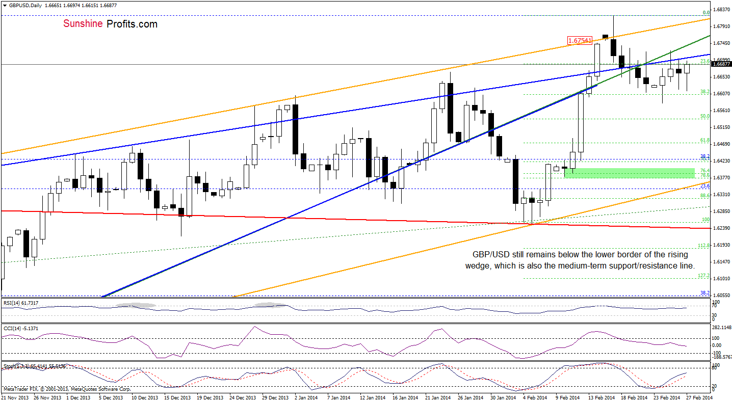The width and height of the screenshot is (732, 402).
Task: Click the 21 Nov 2013 date label
Action: [x=14, y=397]
